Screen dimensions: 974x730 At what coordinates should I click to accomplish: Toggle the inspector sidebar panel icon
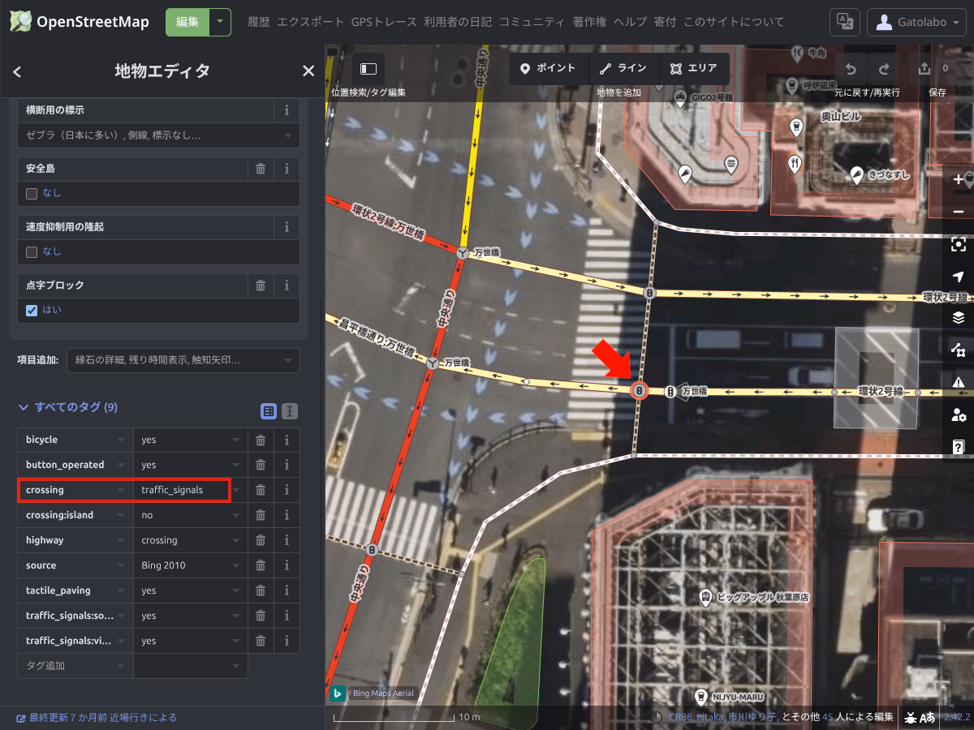point(368,69)
